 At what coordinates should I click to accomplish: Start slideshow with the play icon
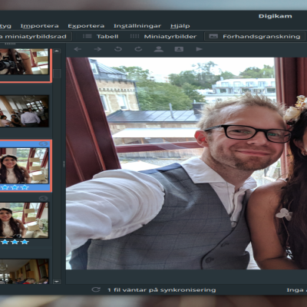pos(200,49)
